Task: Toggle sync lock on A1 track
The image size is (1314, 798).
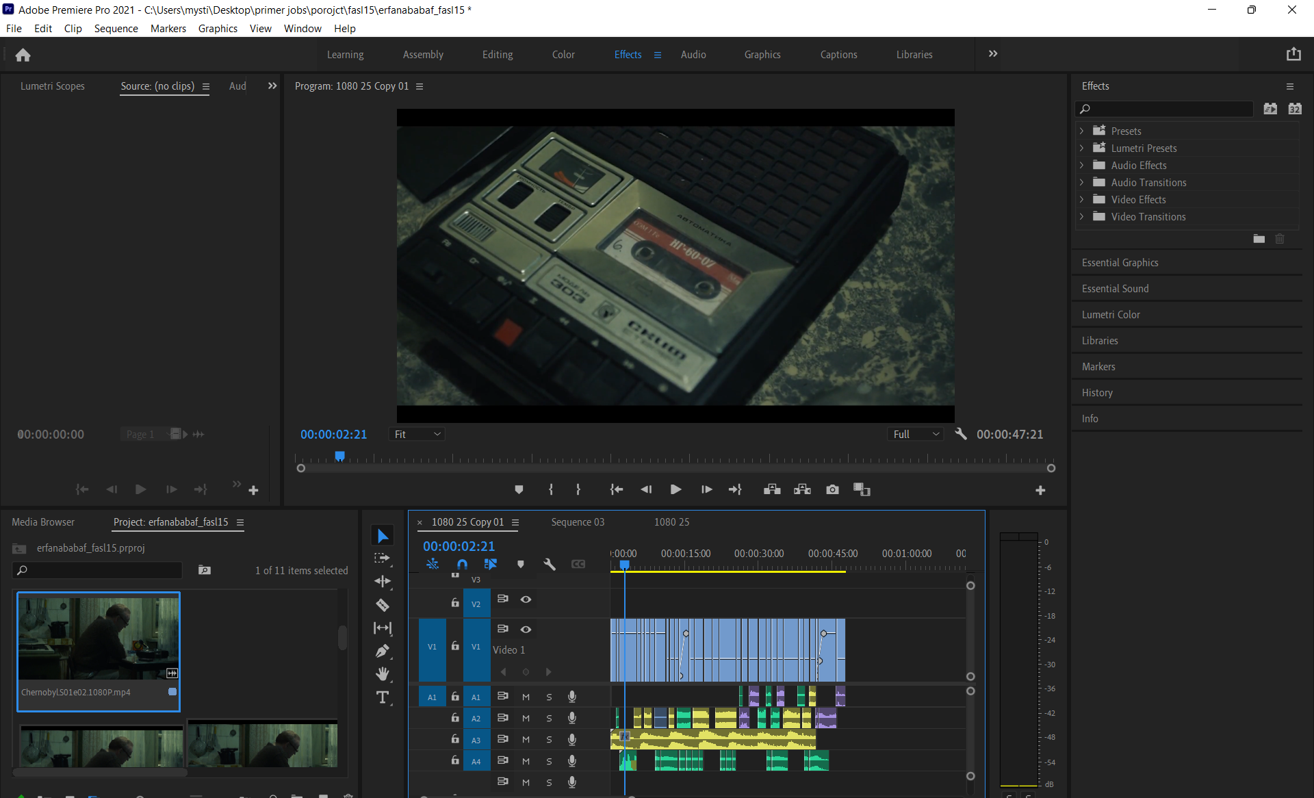Action: point(503,696)
